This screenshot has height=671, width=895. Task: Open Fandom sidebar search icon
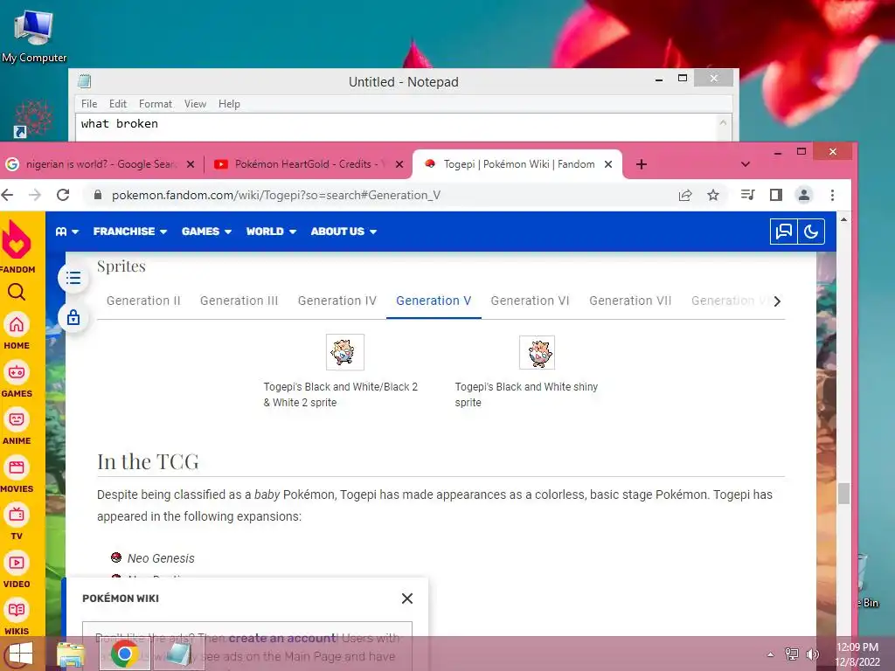[17, 292]
